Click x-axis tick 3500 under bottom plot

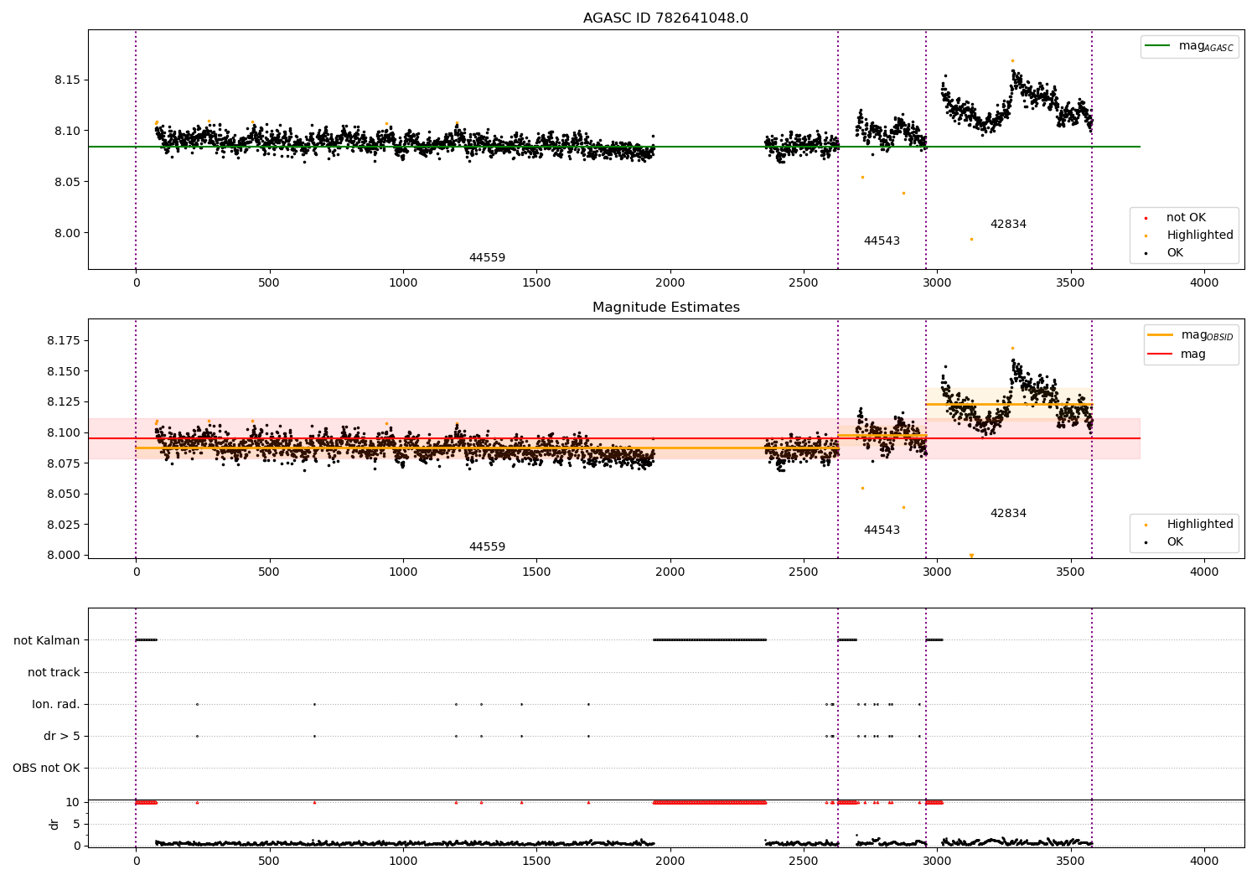pyautogui.click(x=1071, y=861)
